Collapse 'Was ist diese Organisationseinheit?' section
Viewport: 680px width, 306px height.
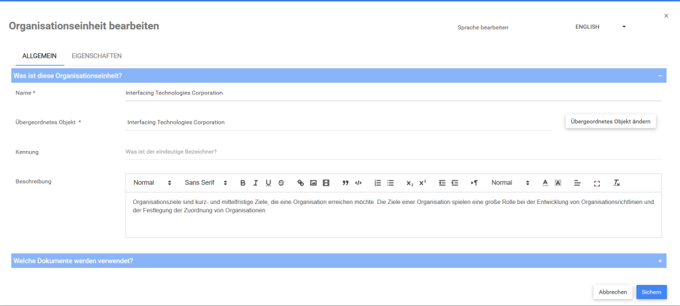tap(660, 76)
